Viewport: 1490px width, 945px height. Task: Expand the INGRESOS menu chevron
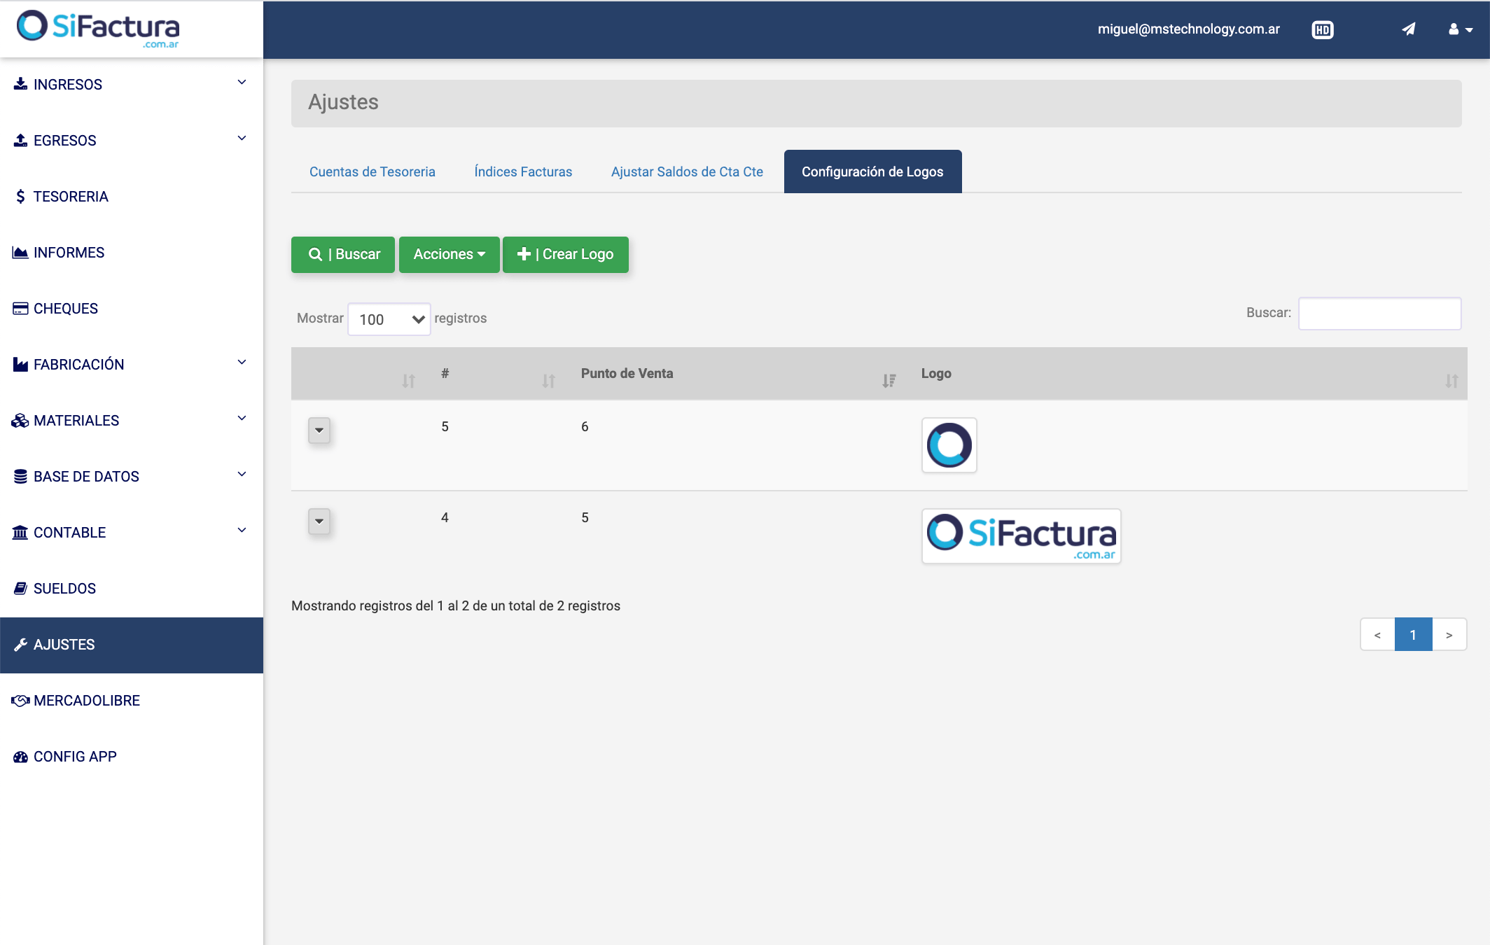[x=242, y=83]
